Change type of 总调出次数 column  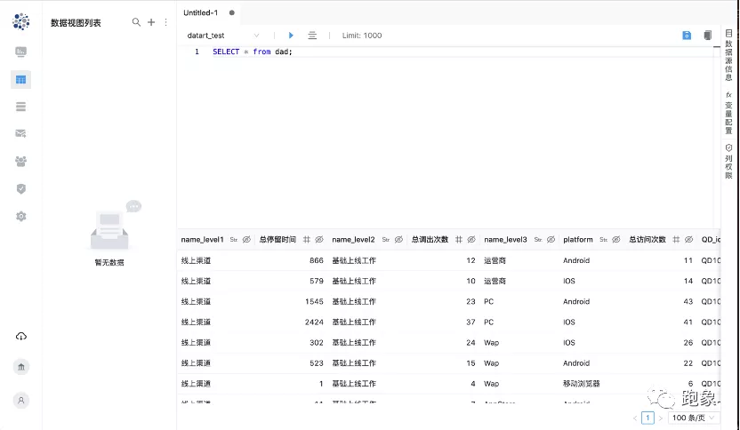pyautogui.click(x=458, y=240)
